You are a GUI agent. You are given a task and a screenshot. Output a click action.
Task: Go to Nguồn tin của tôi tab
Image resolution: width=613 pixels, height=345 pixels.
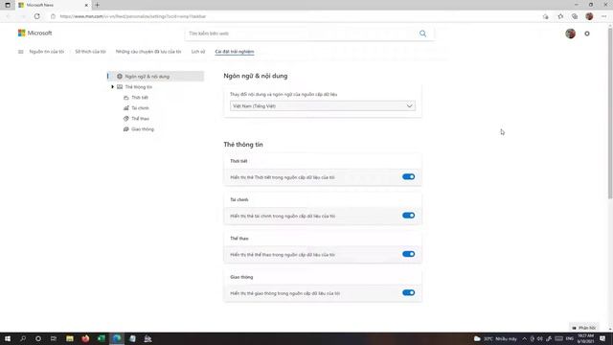pyautogui.click(x=47, y=52)
